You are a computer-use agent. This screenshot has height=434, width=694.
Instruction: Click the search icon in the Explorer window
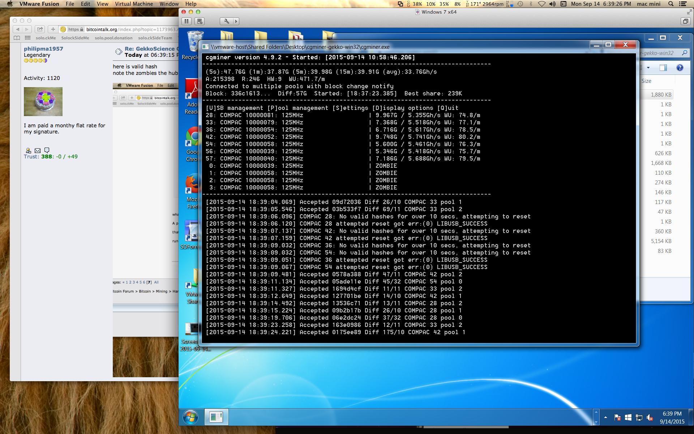pos(684,53)
